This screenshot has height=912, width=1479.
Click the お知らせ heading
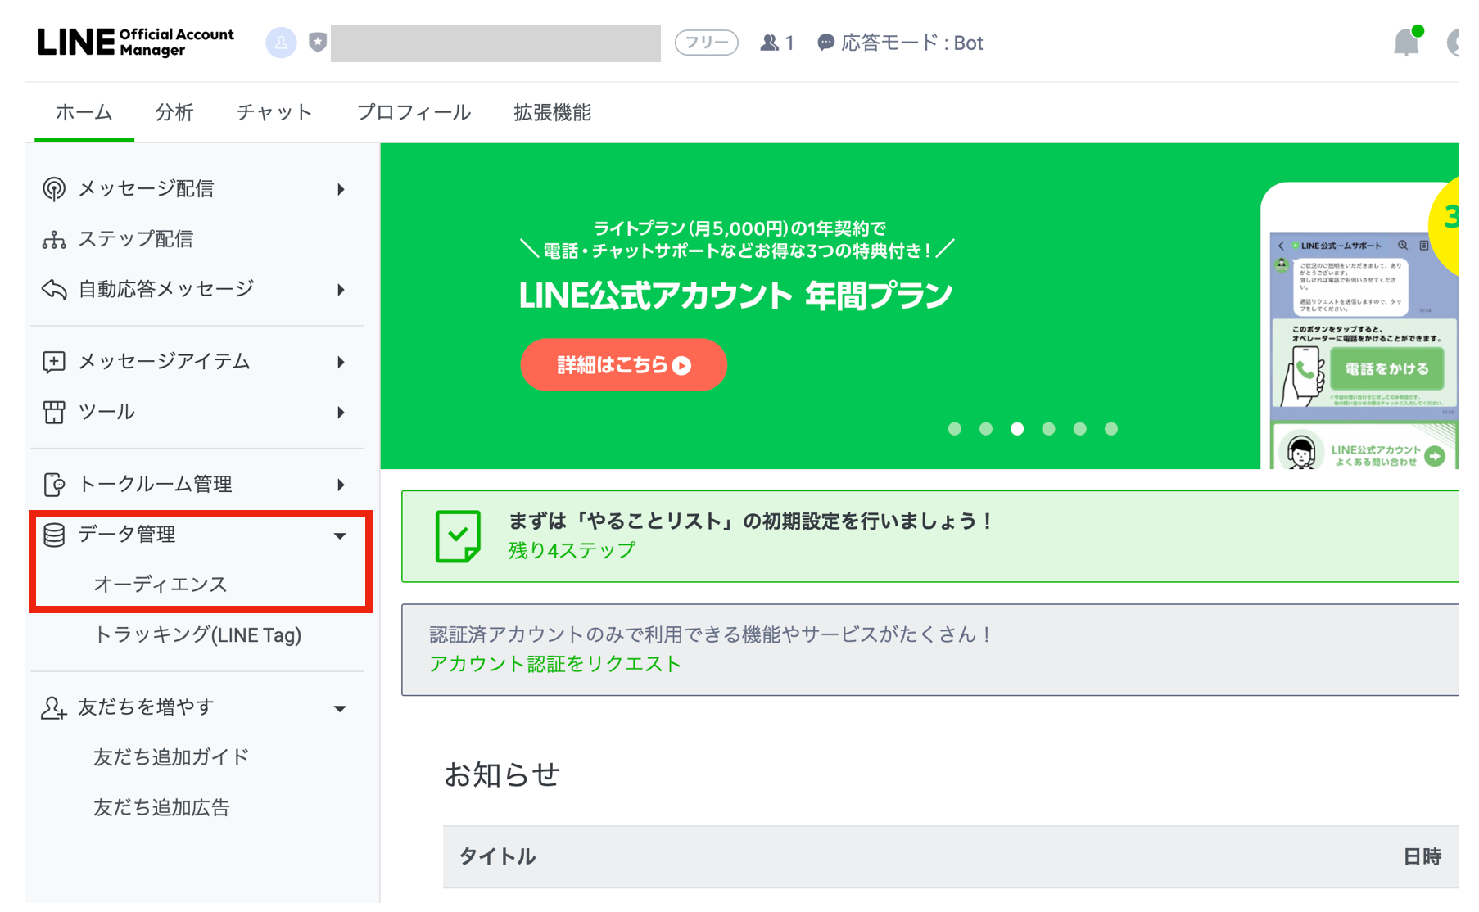point(502,774)
